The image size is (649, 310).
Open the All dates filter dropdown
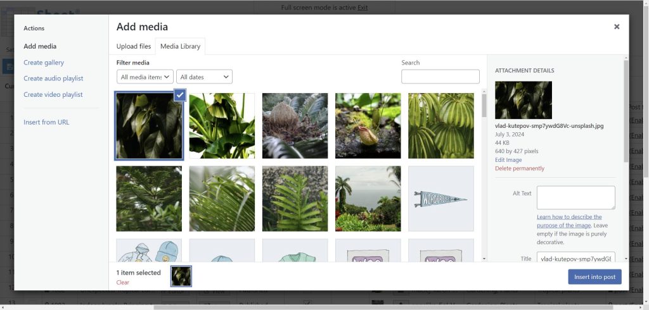click(x=204, y=77)
